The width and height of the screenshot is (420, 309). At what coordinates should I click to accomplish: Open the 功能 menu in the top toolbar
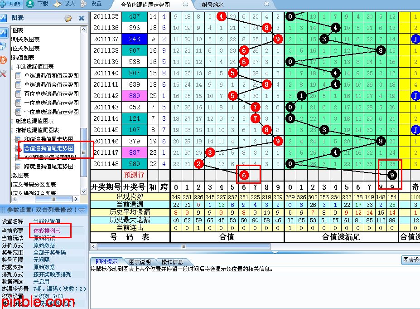(x=11, y=4)
